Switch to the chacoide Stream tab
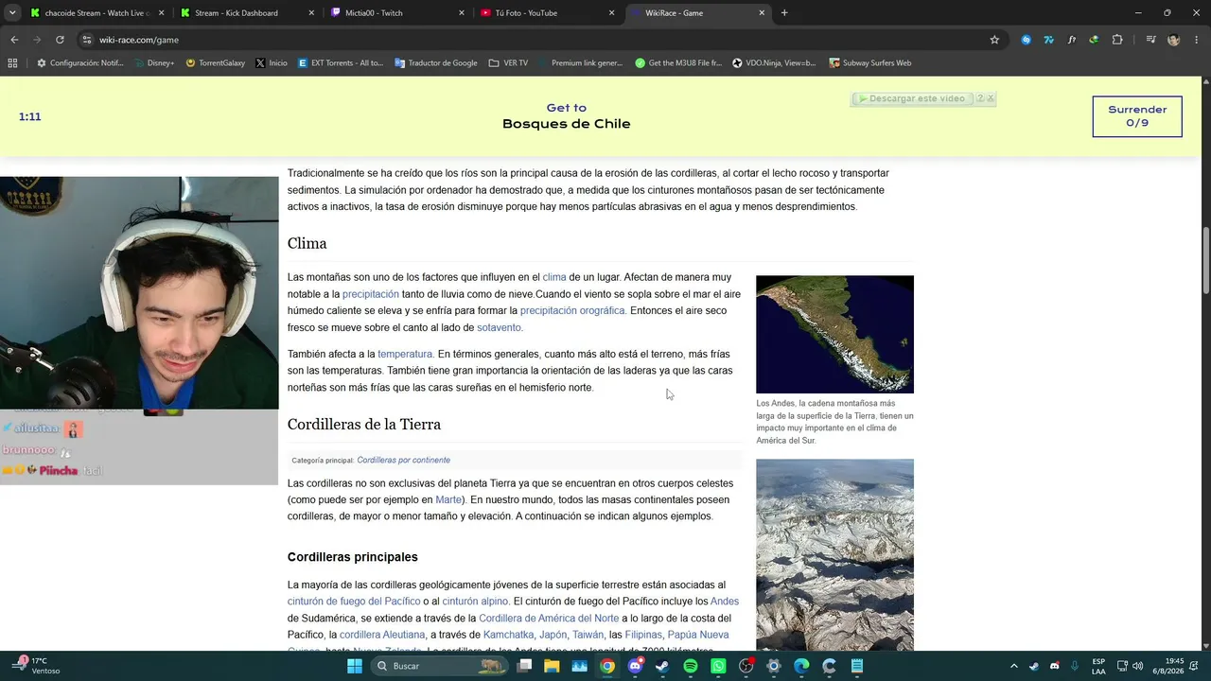 pos(97,13)
